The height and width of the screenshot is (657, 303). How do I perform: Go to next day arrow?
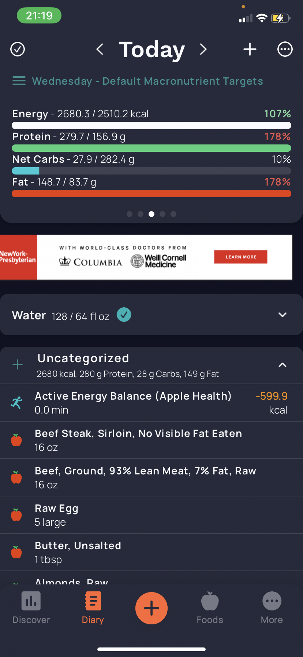point(203,49)
